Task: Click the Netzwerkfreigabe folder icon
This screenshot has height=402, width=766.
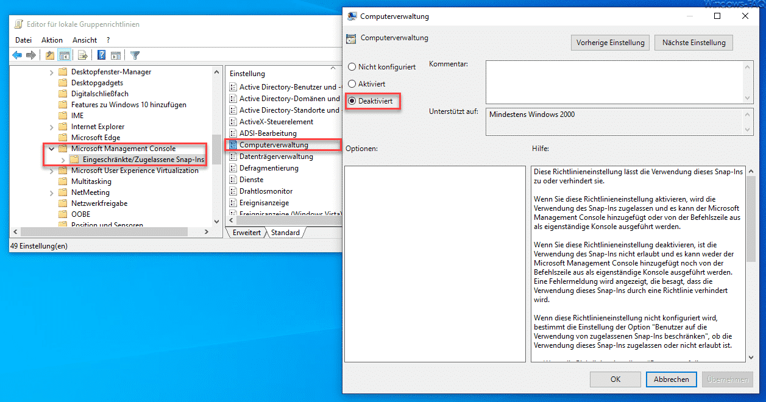Action: click(x=62, y=203)
